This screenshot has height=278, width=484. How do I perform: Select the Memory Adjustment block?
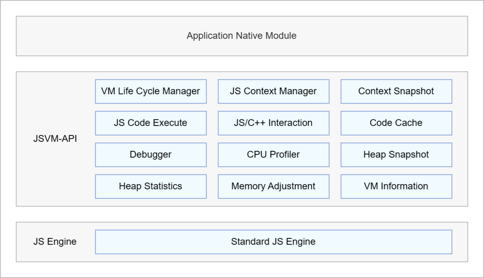[x=273, y=186]
